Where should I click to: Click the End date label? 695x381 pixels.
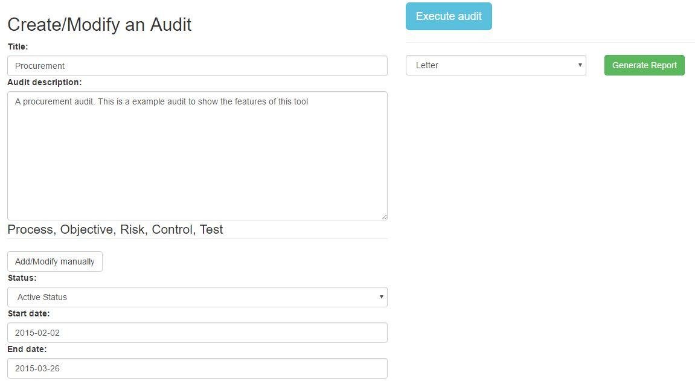[x=27, y=349]
